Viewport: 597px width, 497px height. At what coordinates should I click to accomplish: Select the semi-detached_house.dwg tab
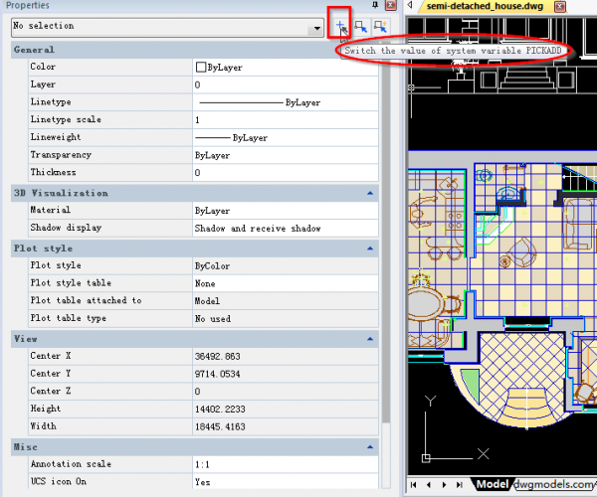(x=485, y=7)
